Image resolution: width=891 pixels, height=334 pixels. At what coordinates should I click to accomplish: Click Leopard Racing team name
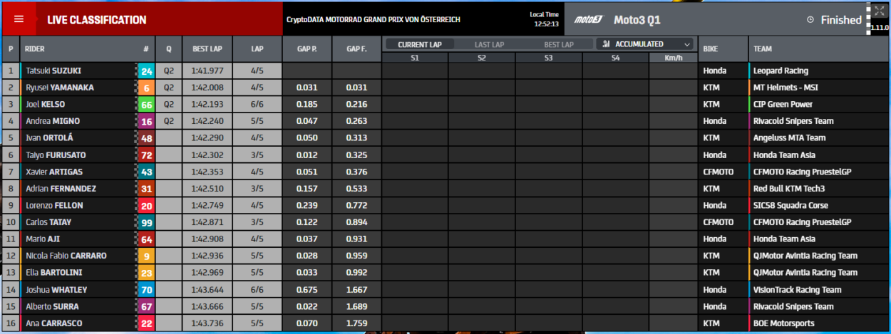(781, 71)
